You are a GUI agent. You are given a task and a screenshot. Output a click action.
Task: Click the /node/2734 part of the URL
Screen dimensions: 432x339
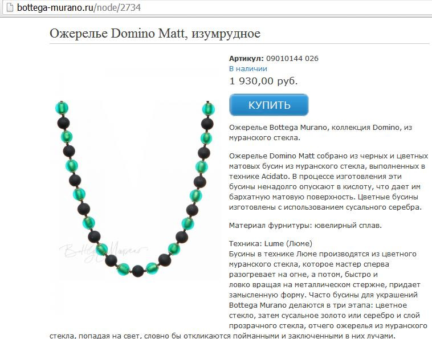click(117, 7)
